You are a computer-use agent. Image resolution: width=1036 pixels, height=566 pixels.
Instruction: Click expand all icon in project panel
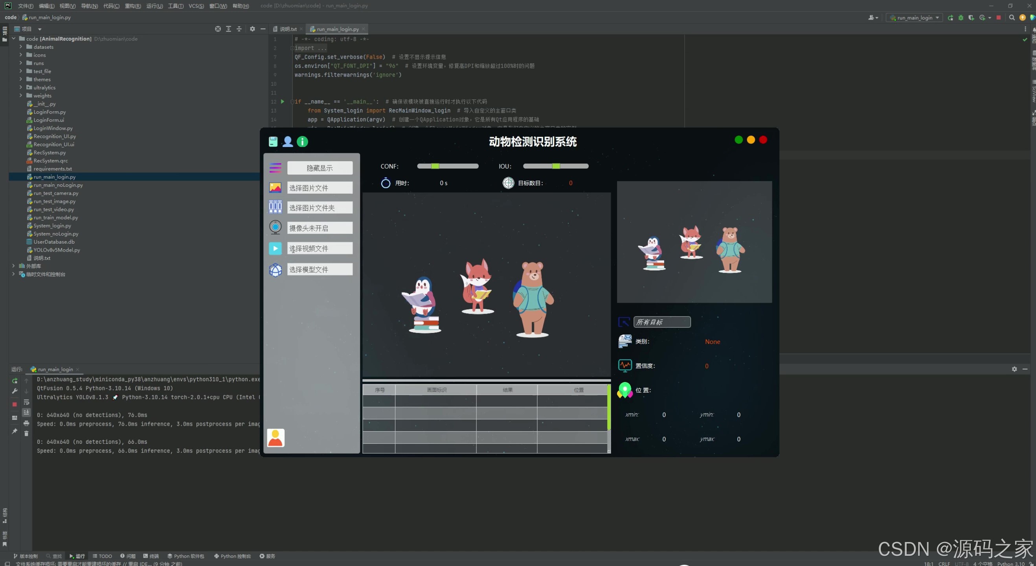tap(228, 29)
